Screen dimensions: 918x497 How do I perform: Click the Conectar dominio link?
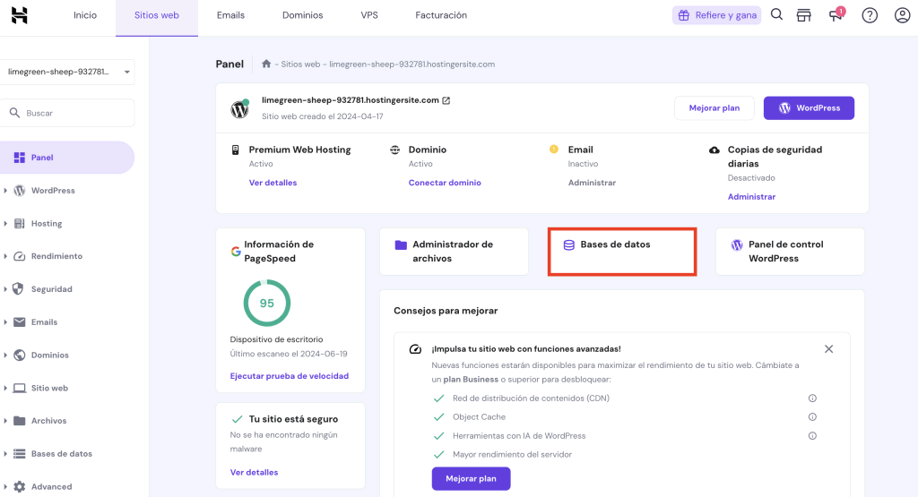click(445, 183)
